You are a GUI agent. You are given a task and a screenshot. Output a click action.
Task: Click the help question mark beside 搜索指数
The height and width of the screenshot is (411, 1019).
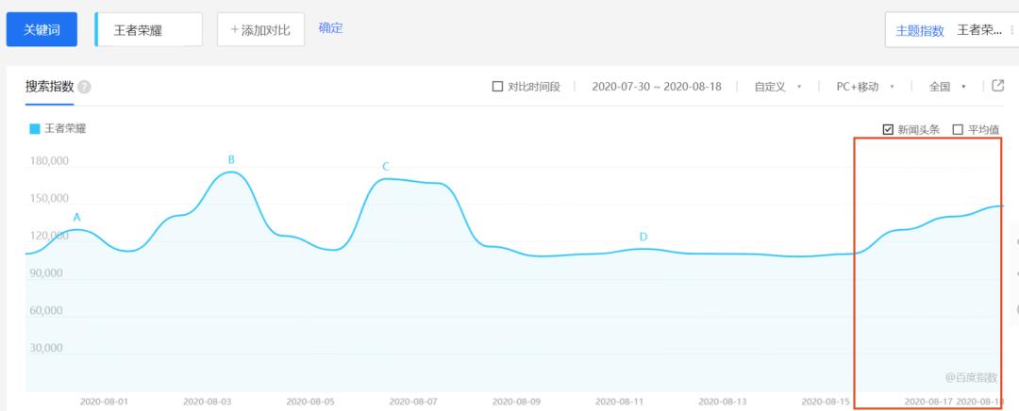(85, 87)
